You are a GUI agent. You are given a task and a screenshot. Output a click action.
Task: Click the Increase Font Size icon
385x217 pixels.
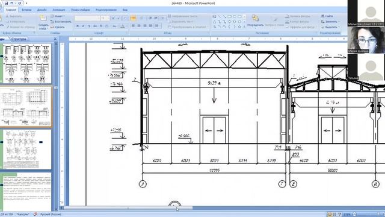pyautogui.click(x=113, y=18)
